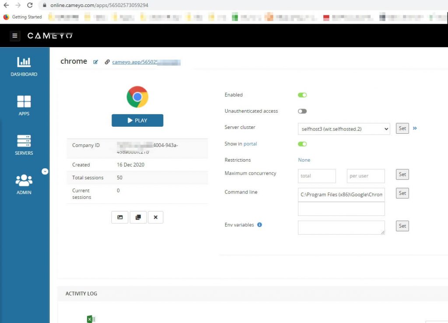Open the Getting Started bookmark

point(23,17)
